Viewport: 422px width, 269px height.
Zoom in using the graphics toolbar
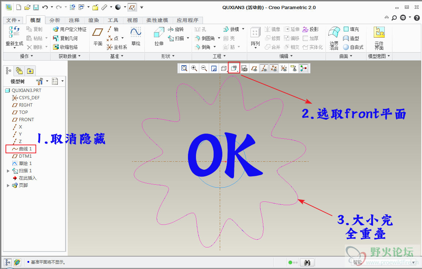click(x=194, y=68)
